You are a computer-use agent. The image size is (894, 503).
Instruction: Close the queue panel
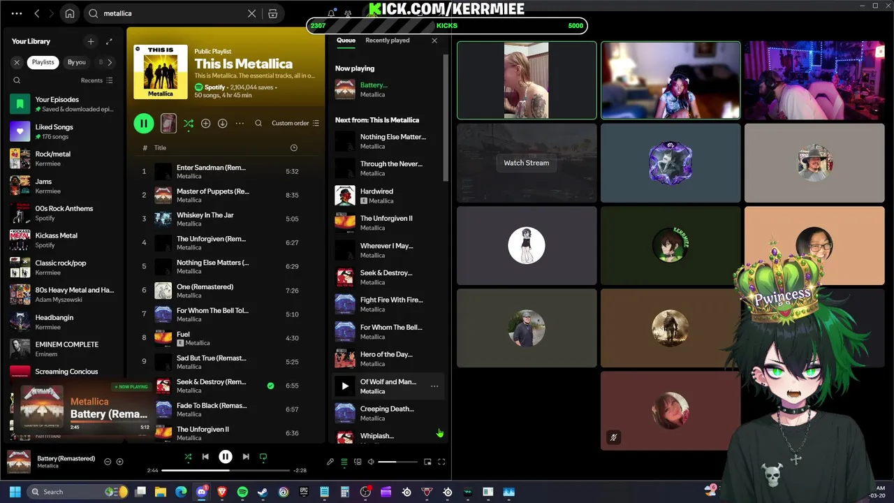434,41
